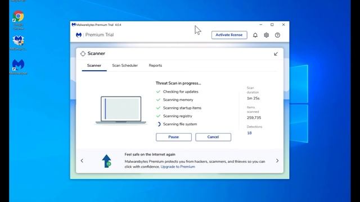Click the detections count 18
The height and width of the screenshot is (202, 360).
tap(249, 133)
